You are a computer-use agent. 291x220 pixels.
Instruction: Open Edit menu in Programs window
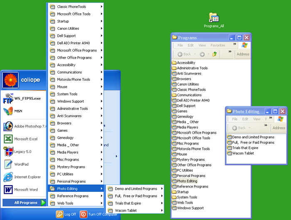coord(190,45)
